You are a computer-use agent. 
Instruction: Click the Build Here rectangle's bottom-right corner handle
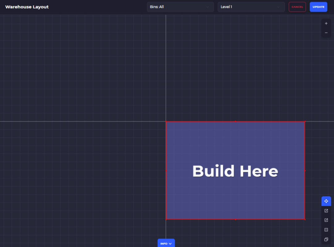coord(305,219)
